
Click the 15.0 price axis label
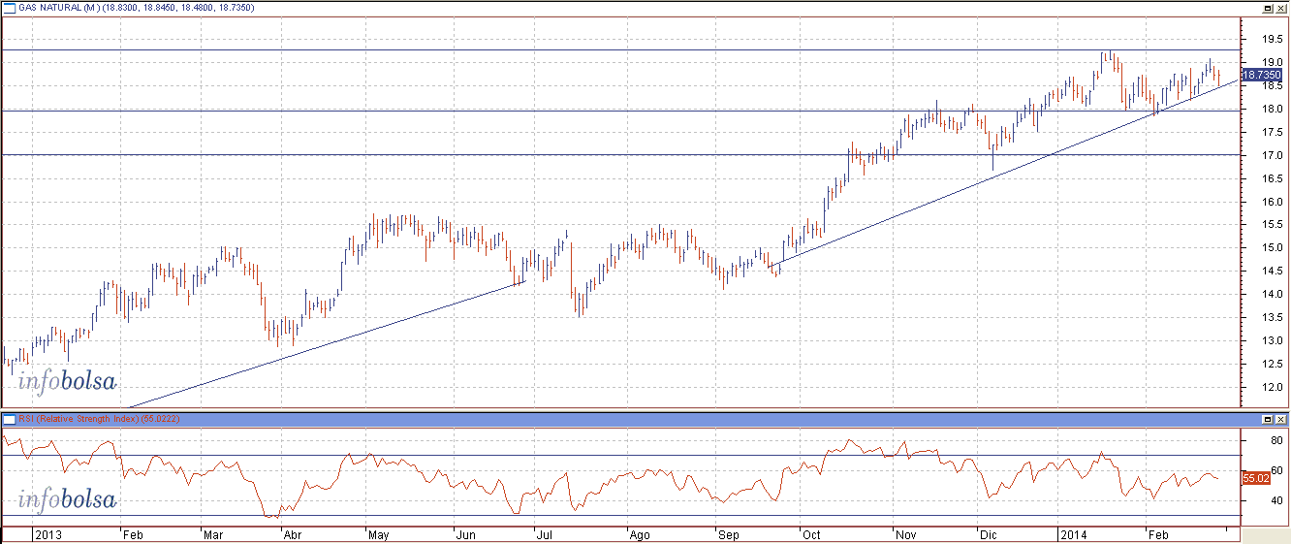pyautogui.click(x=1273, y=248)
